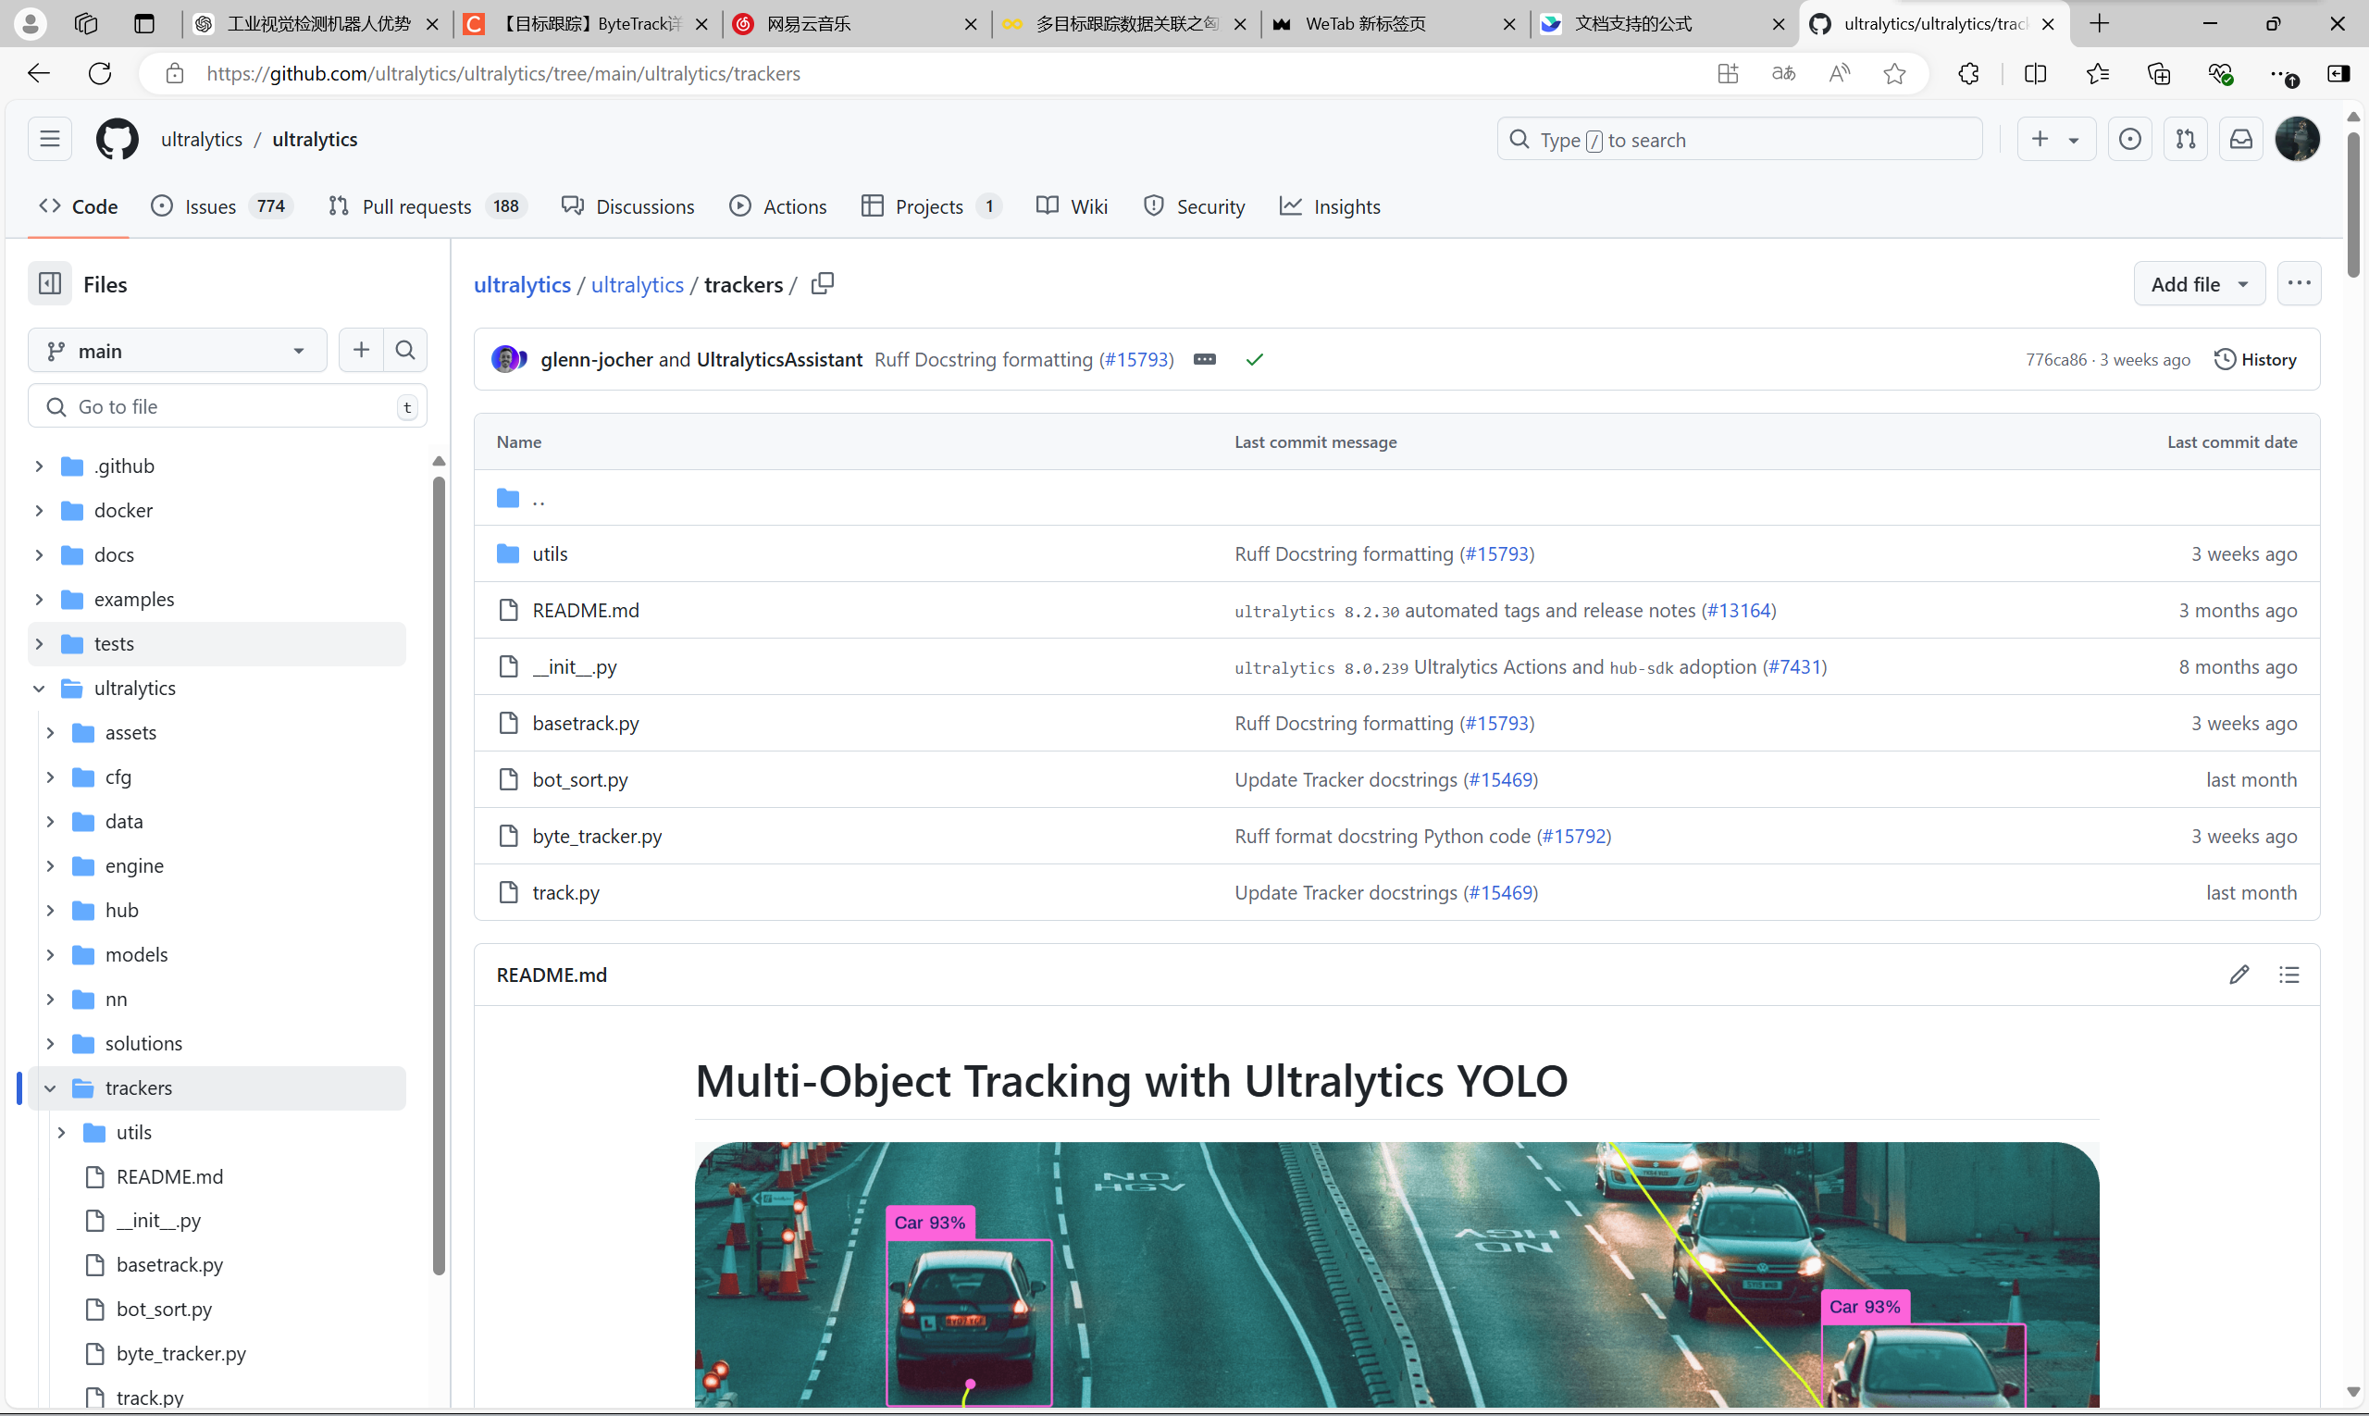Open the GitHub homepage logo
This screenshot has width=2369, height=1416.
[117, 140]
